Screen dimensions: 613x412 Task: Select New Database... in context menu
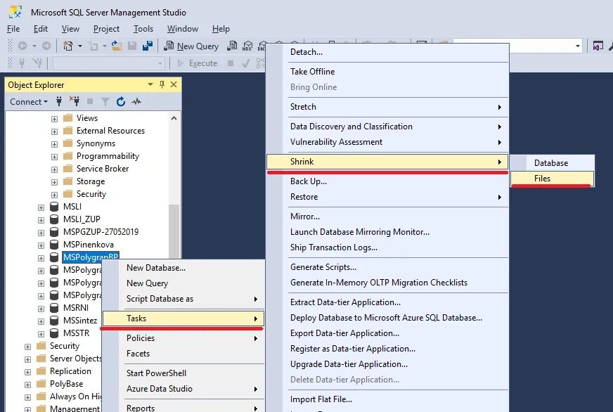[x=183, y=268]
